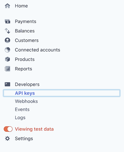Click the Reports bar chart icon
The width and height of the screenshot is (124, 152).
tap(7, 69)
